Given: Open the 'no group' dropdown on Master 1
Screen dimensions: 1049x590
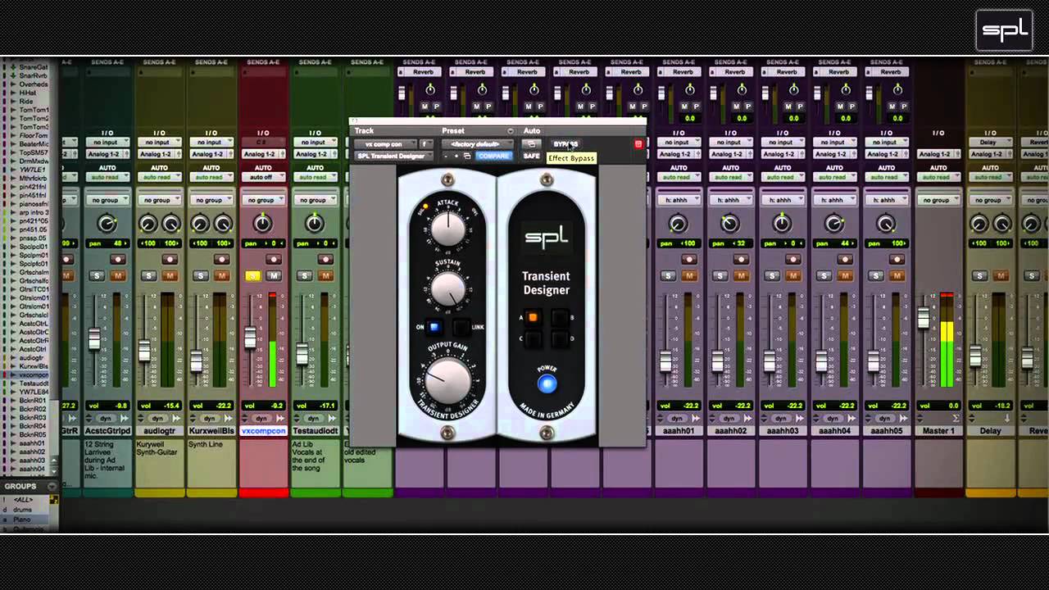Looking at the screenshot, I should click(937, 200).
